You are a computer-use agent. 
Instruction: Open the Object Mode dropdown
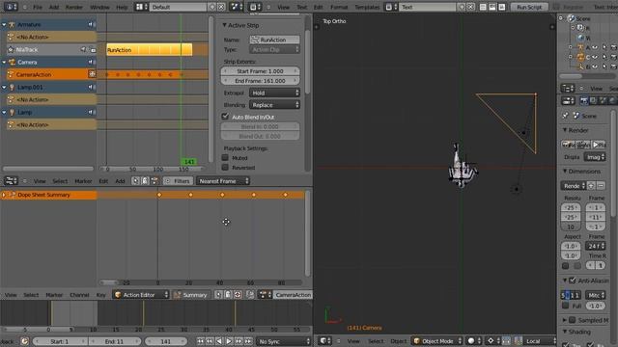pyautogui.click(x=437, y=340)
